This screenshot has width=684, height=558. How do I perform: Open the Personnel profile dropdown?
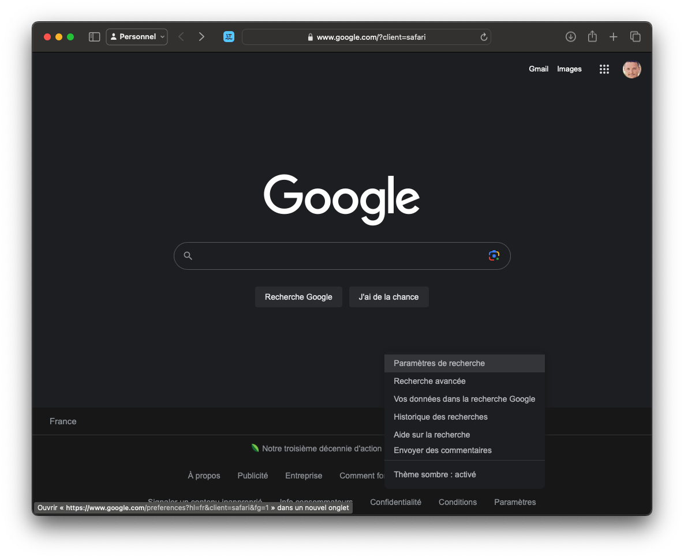(x=137, y=37)
